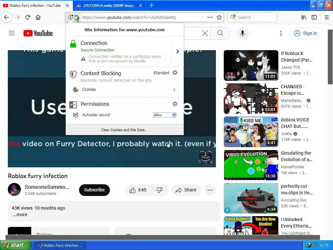Screen dimensions: 333x250
Task: Open the browser home page
Action: [38, 17]
